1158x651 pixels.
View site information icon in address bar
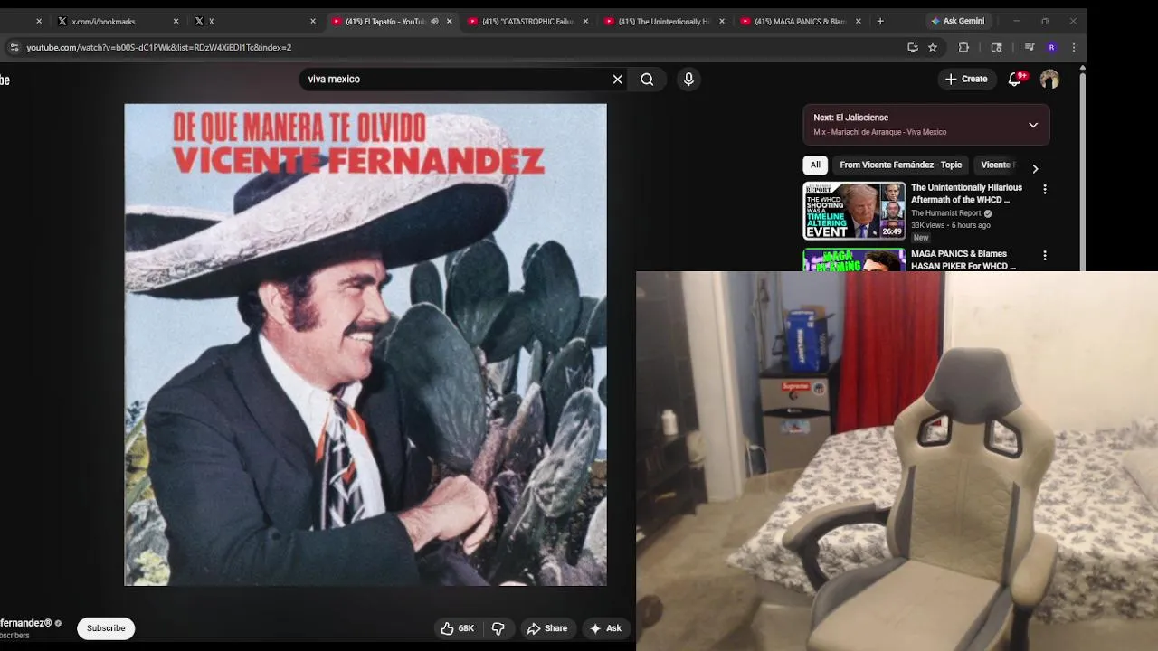click(14, 47)
